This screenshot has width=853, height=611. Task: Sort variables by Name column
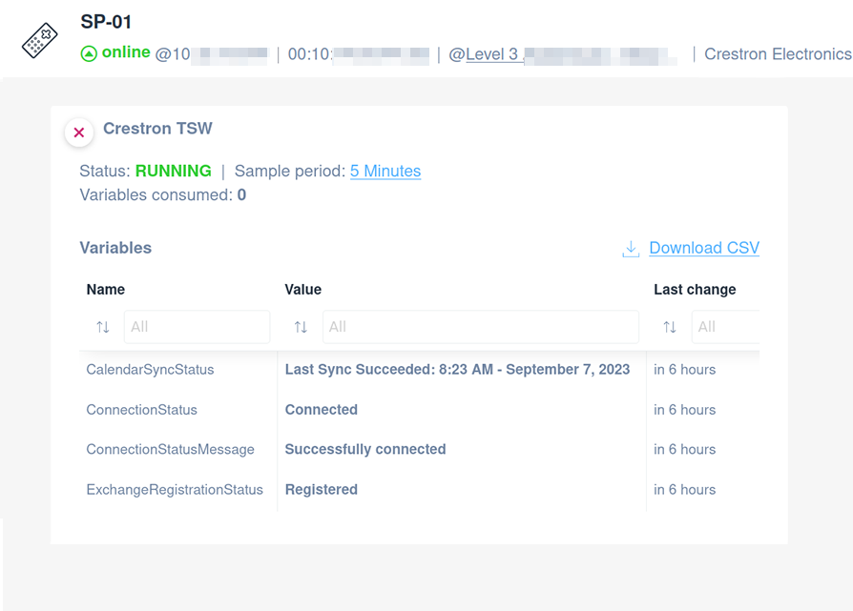103,327
